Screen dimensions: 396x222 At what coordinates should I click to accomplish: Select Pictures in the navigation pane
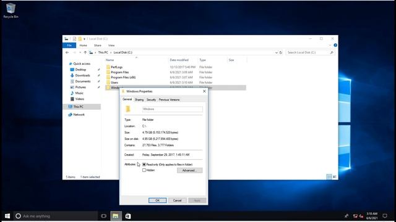pyautogui.click(x=80, y=87)
